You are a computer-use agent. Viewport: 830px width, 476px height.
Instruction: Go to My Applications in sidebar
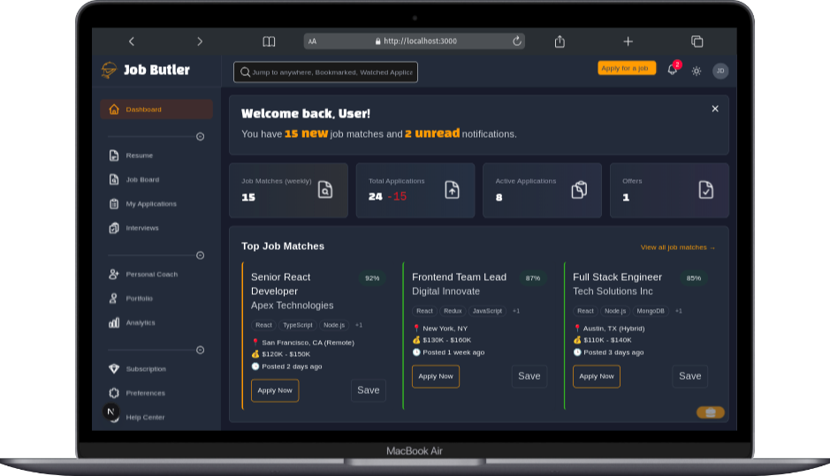coord(150,204)
